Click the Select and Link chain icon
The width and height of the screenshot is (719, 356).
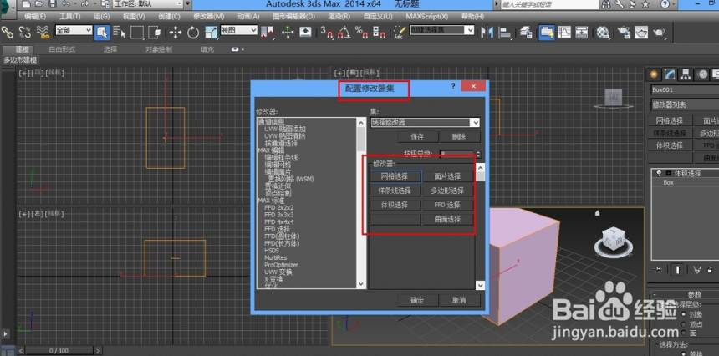tap(7, 32)
